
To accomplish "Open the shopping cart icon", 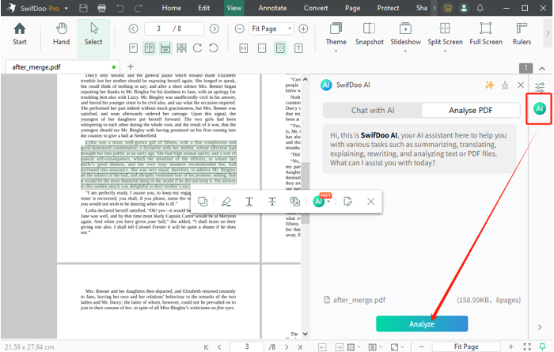I will click(x=448, y=8).
